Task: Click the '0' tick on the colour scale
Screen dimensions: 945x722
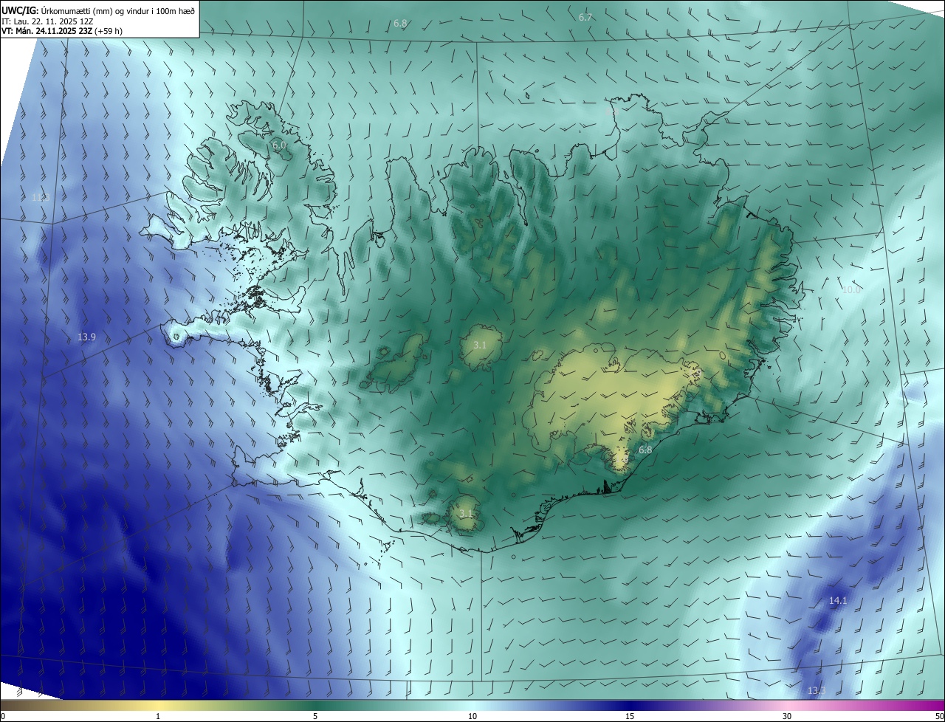Action: pos(3,716)
